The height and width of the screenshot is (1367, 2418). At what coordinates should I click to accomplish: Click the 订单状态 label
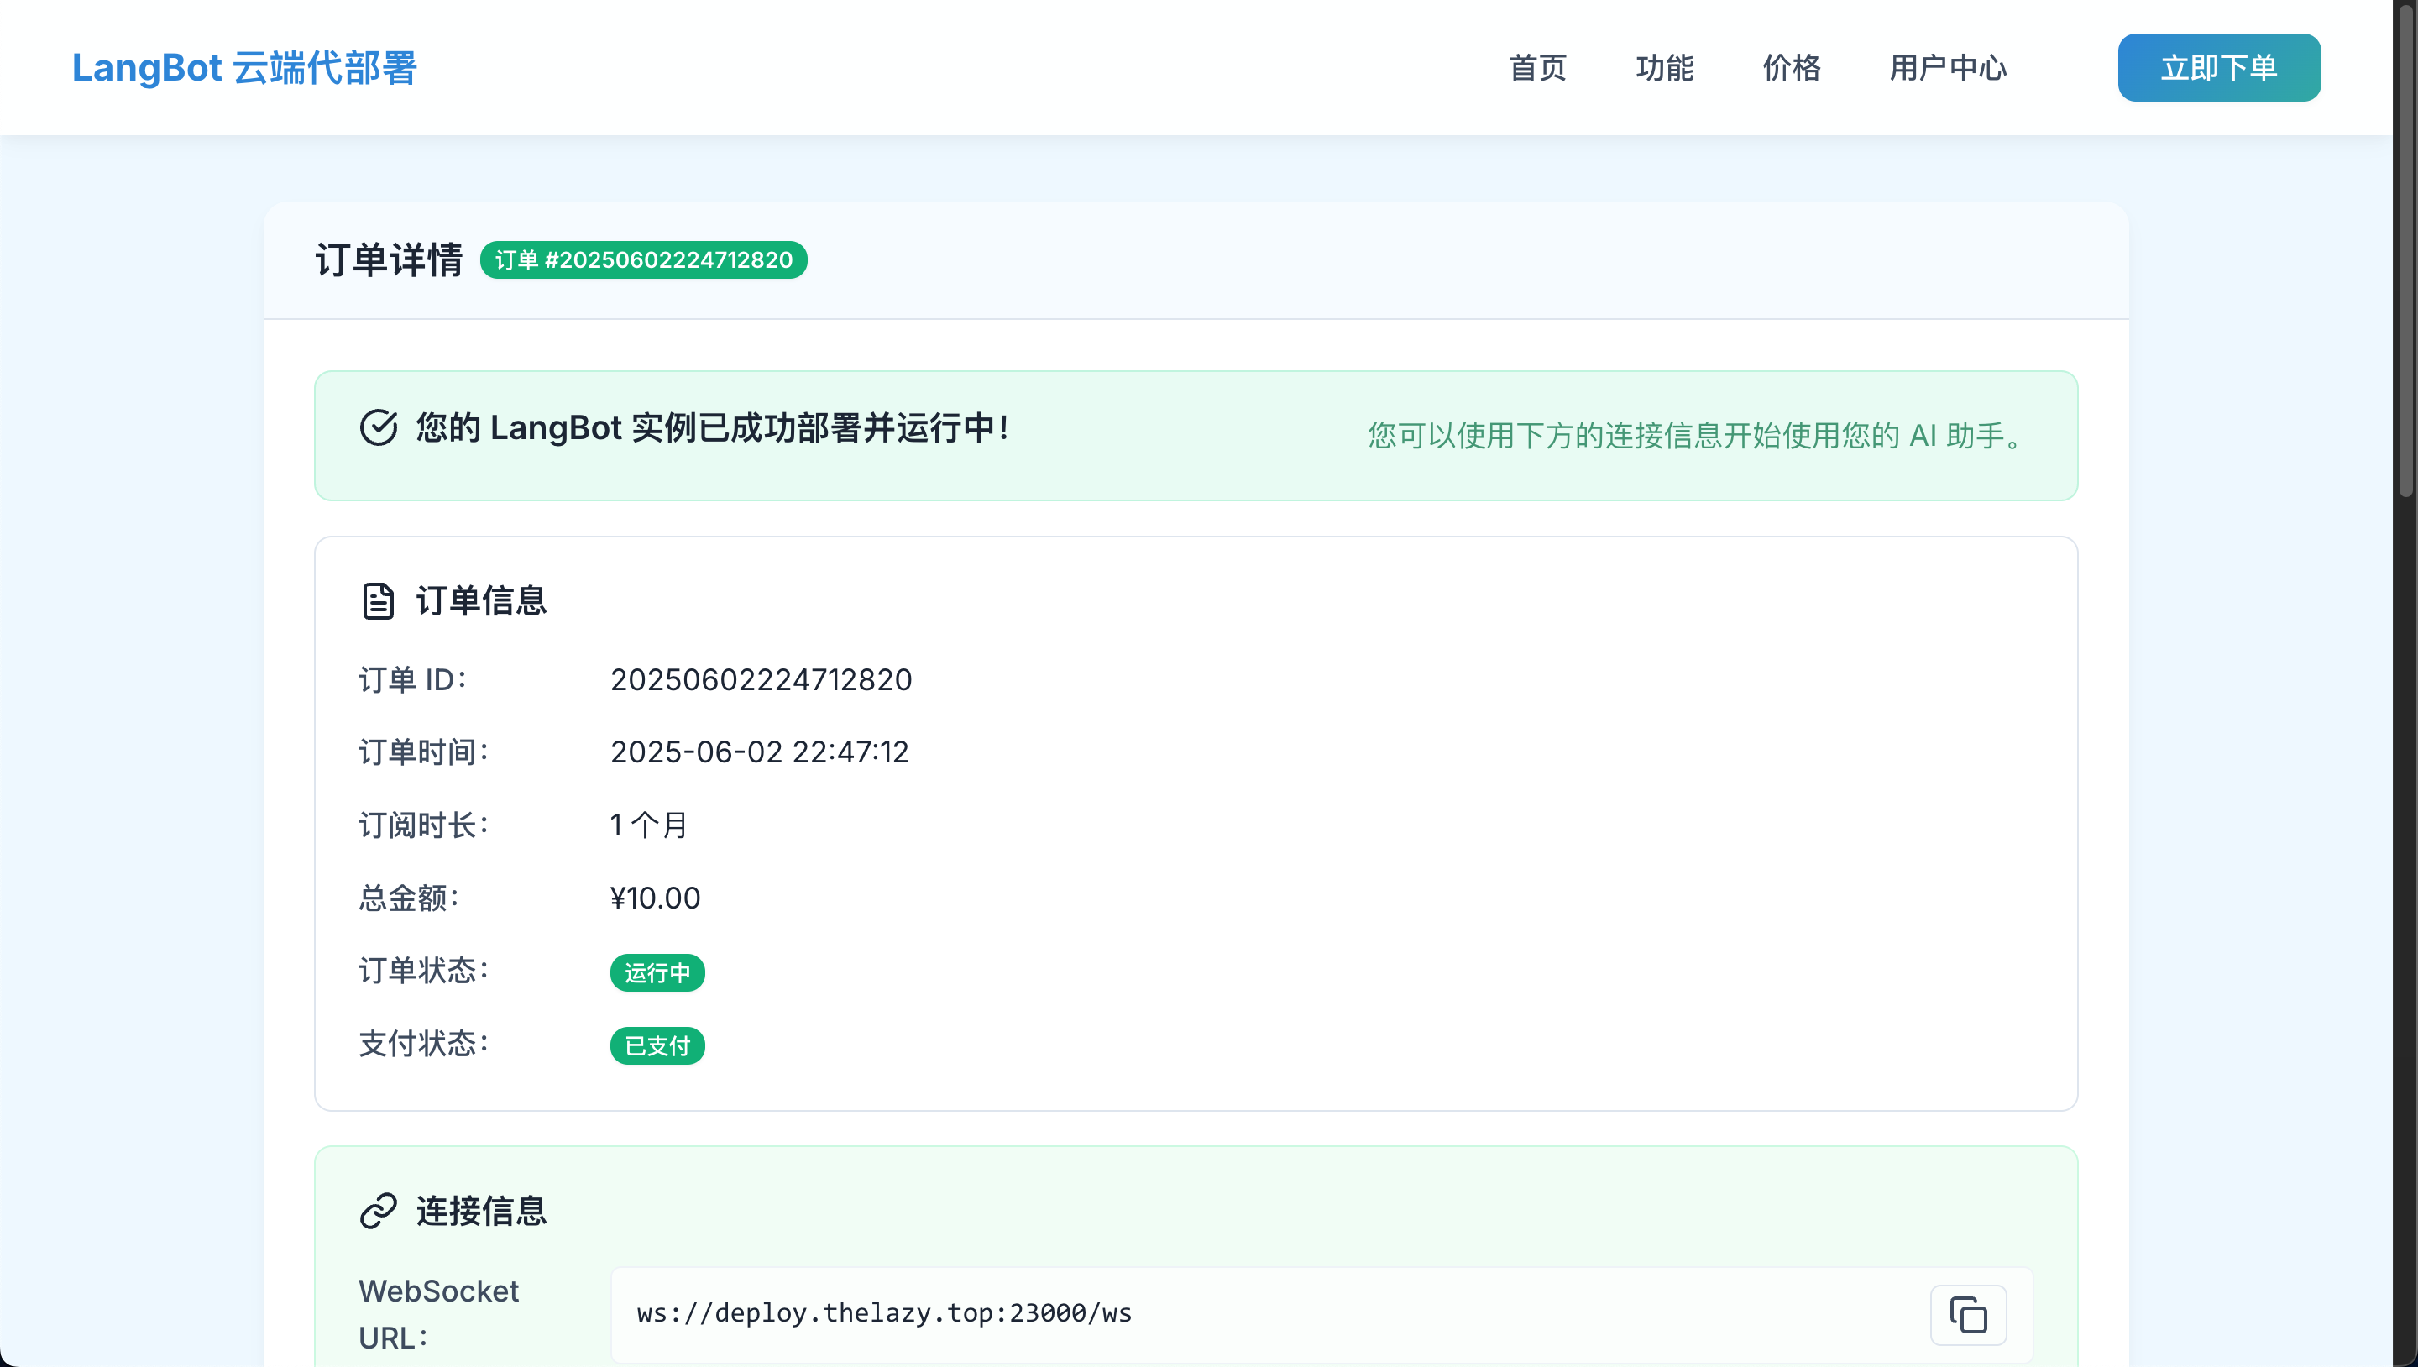pyautogui.click(x=424, y=971)
